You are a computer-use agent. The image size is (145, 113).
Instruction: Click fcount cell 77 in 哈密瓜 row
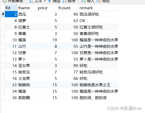tap(68, 72)
